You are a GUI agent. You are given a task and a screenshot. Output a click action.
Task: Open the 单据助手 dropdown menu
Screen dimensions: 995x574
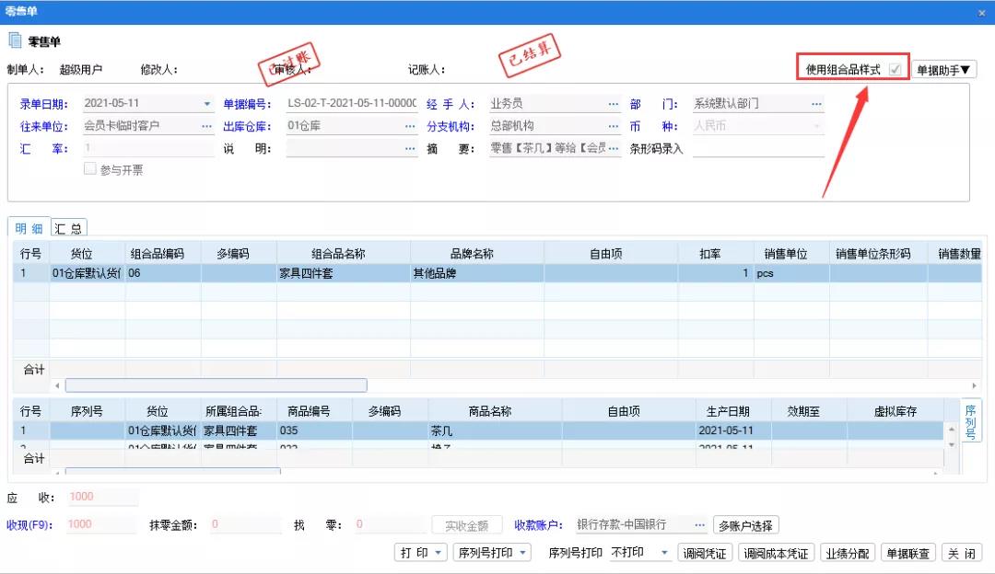click(944, 70)
